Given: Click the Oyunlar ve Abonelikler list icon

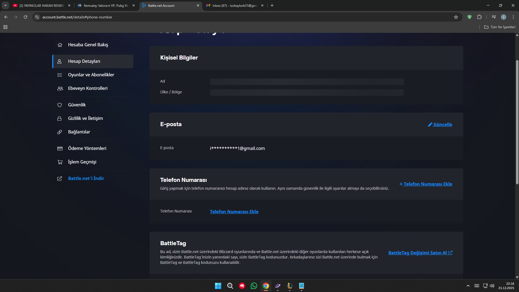Looking at the screenshot, I should click(60, 75).
